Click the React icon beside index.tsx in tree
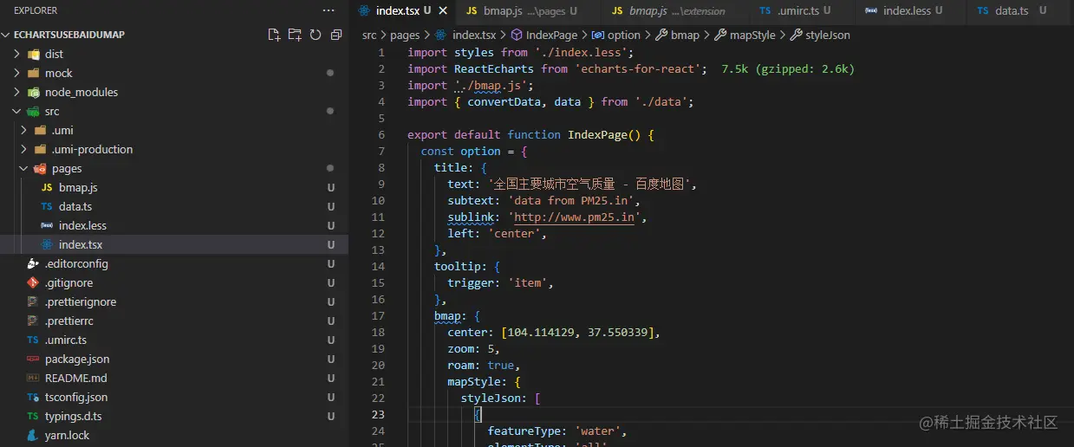 [47, 244]
